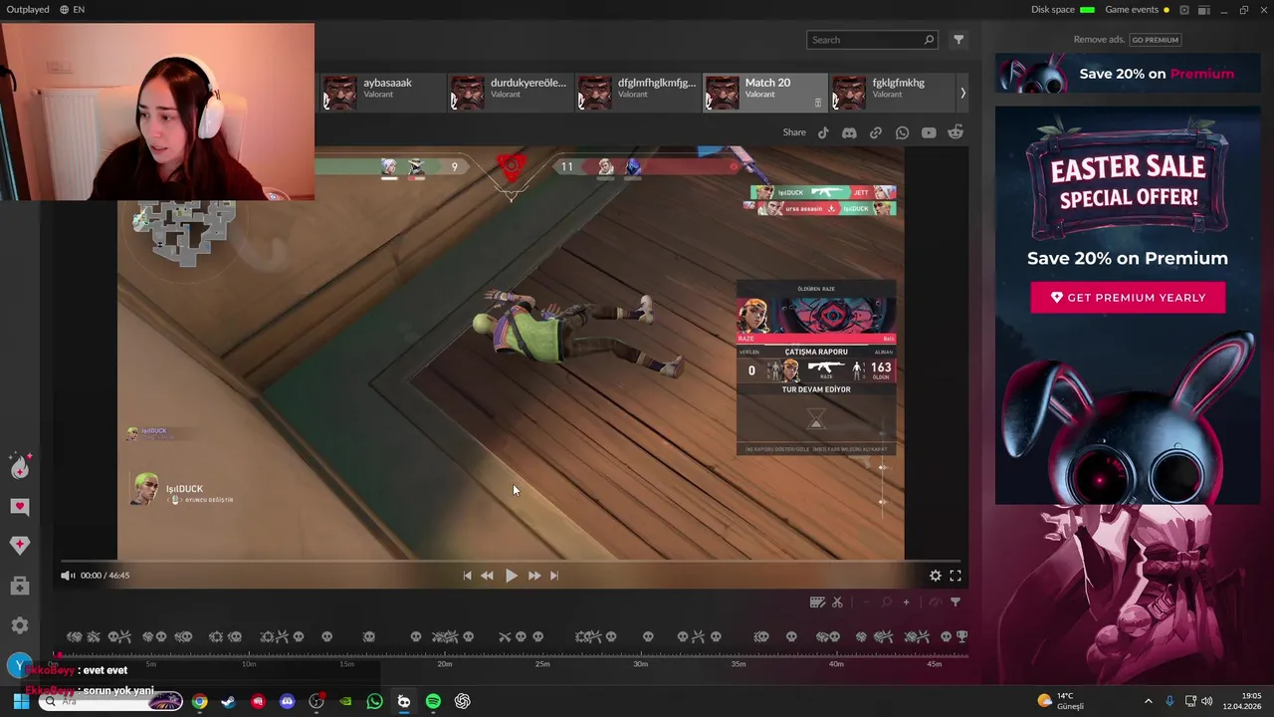Click the 20m mark on timeline ruler

tap(445, 664)
